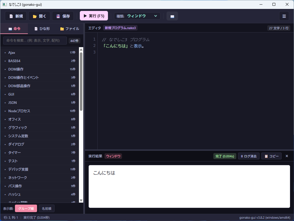The height and width of the screenshot is (221, 294).
Task: Expand the タイマー group
Action: tap(40, 153)
